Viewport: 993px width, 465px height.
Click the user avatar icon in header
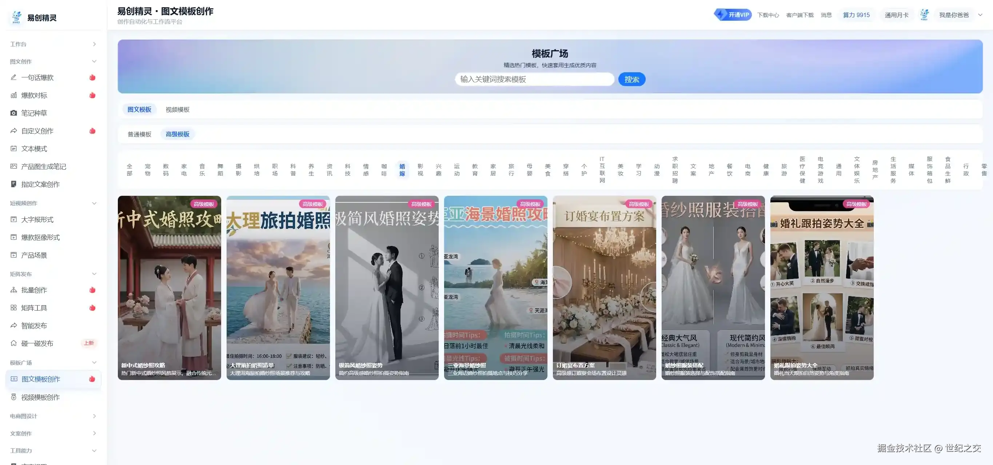pyautogui.click(x=924, y=15)
